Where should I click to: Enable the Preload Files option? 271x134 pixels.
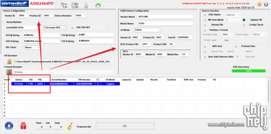(236, 46)
